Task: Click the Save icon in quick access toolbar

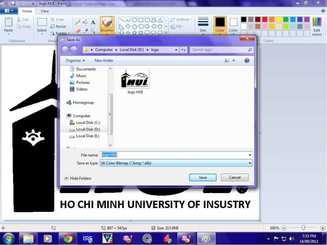Action: (x=13, y=3)
